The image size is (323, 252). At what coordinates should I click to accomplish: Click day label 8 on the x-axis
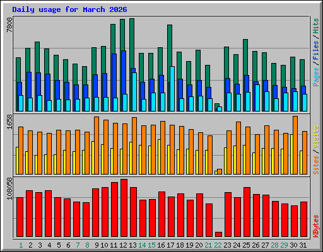tap(87, 245)
